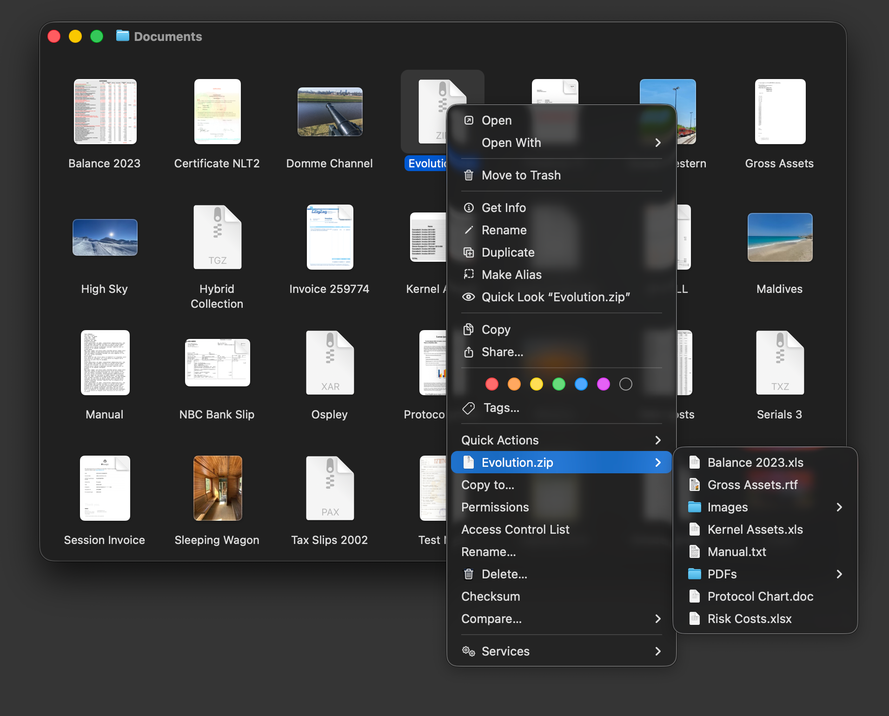Image resolution: width=889 pixels, height=716 pixels.
Task: Apply the purple color tag
Action: pyautogui.click(x=603, y=384)
